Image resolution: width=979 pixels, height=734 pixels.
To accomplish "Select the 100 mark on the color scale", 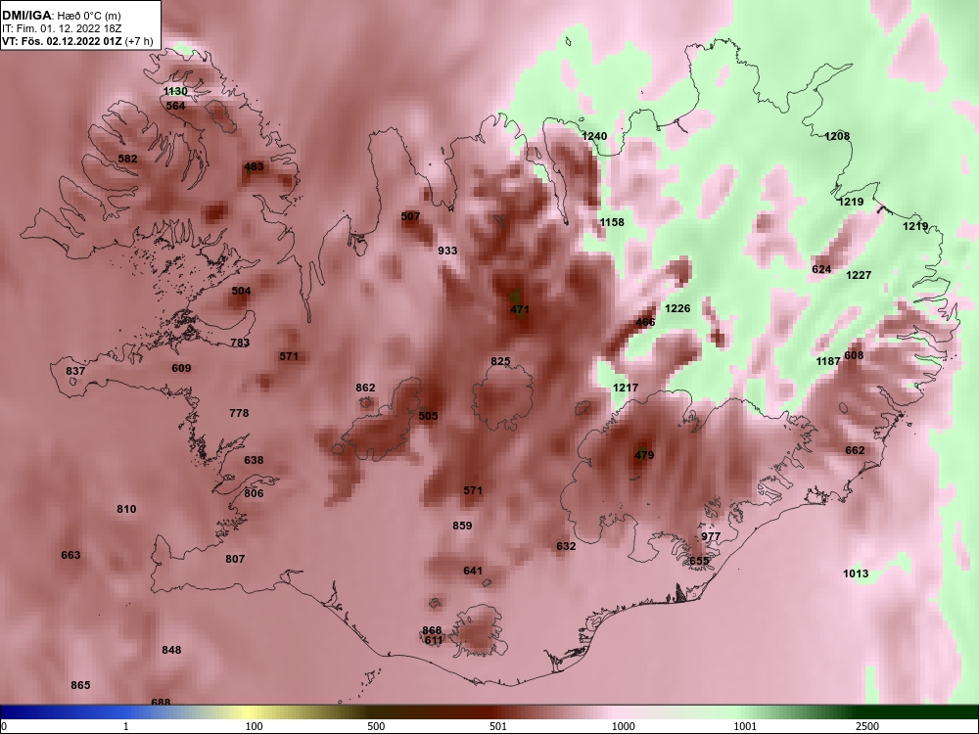I will [x=254, y=726].
